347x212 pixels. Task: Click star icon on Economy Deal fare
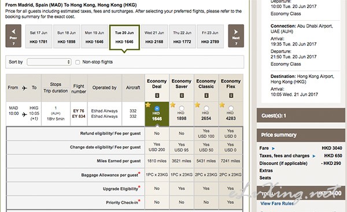click(x=148, y=105)
